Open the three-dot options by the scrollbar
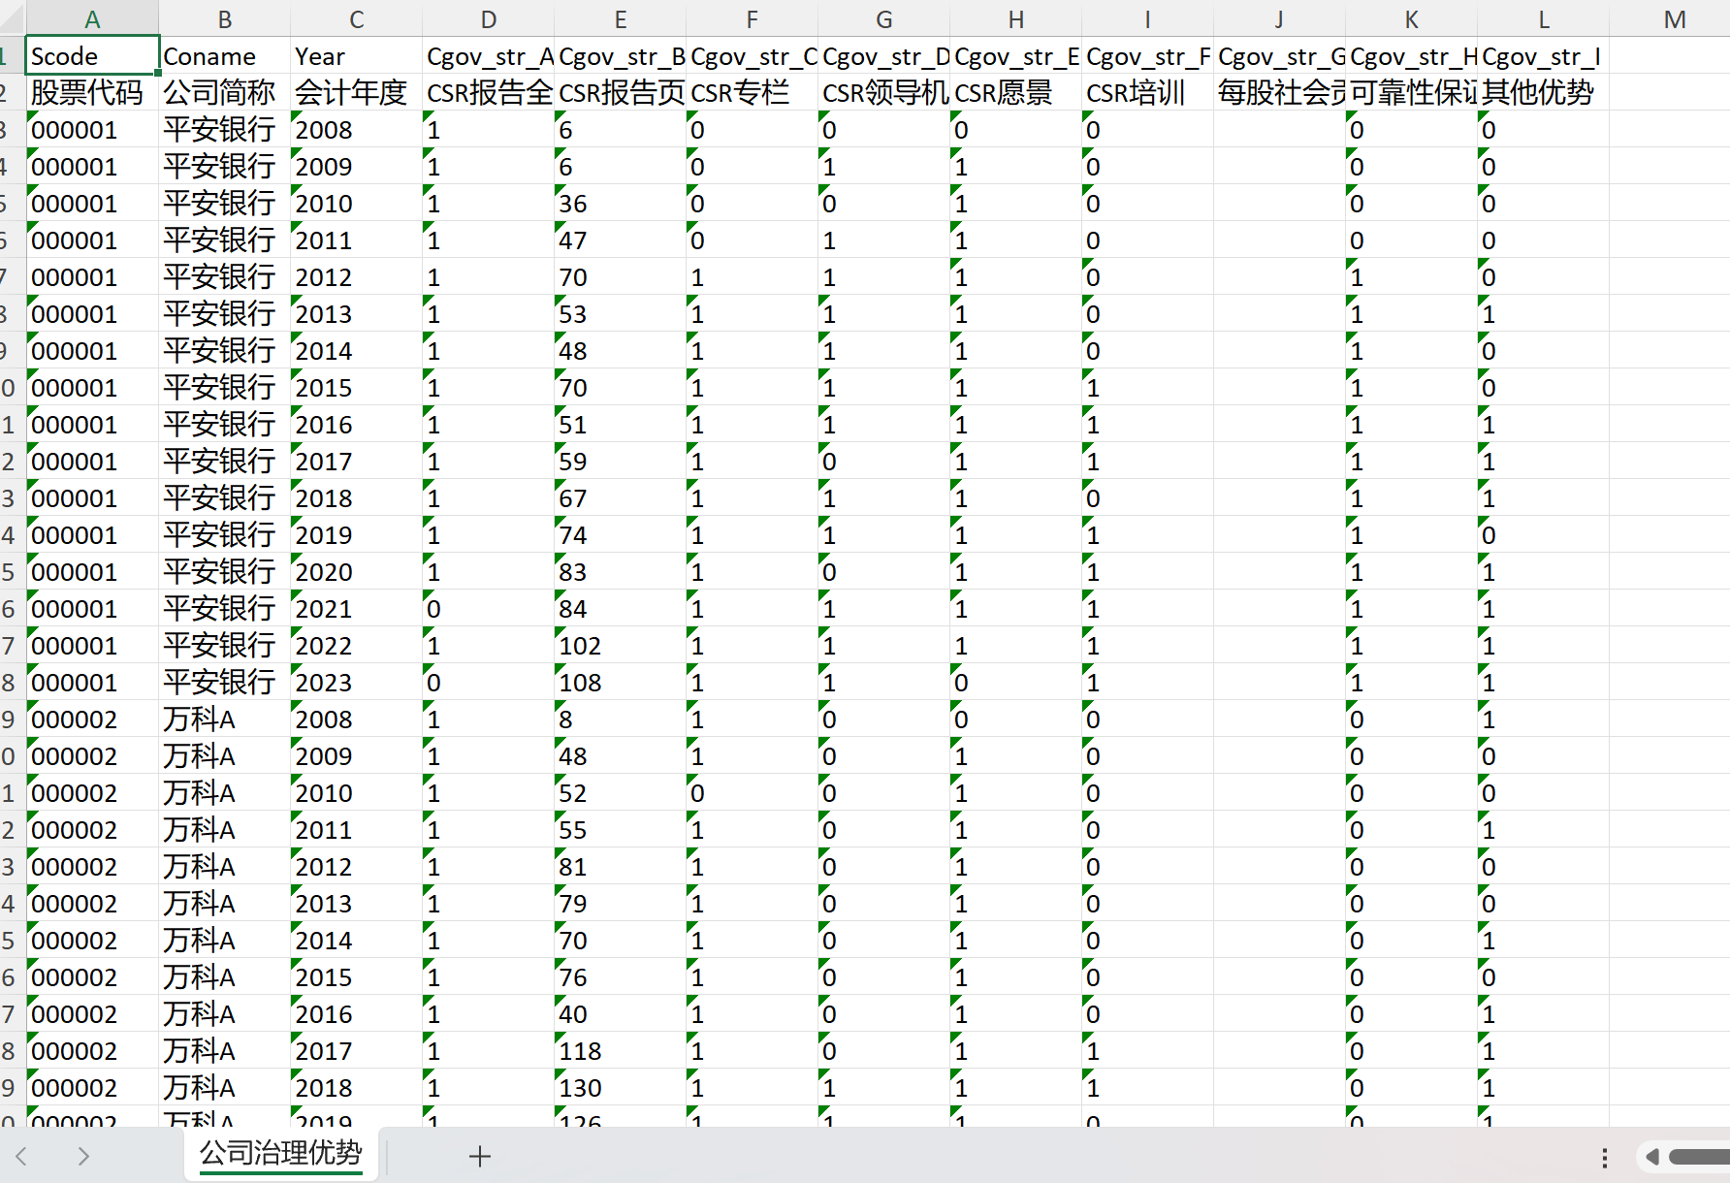 click(1605, 1157)
